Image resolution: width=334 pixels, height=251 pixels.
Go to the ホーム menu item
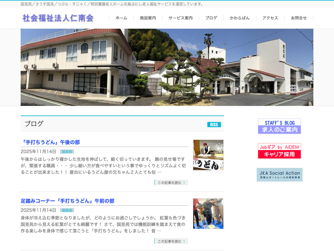tap(121, 18)
